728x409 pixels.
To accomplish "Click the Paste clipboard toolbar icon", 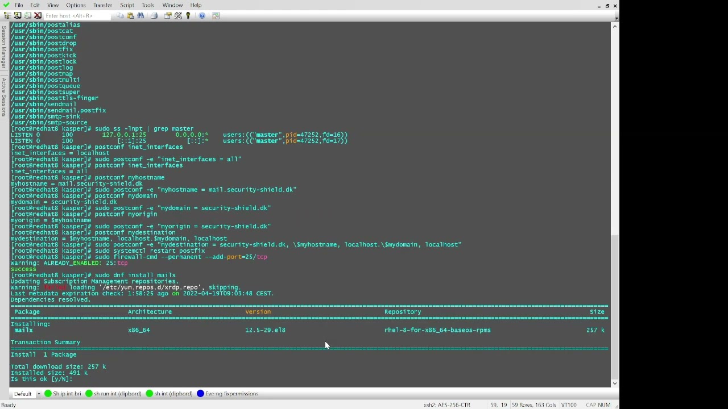I will click(130, 16).
